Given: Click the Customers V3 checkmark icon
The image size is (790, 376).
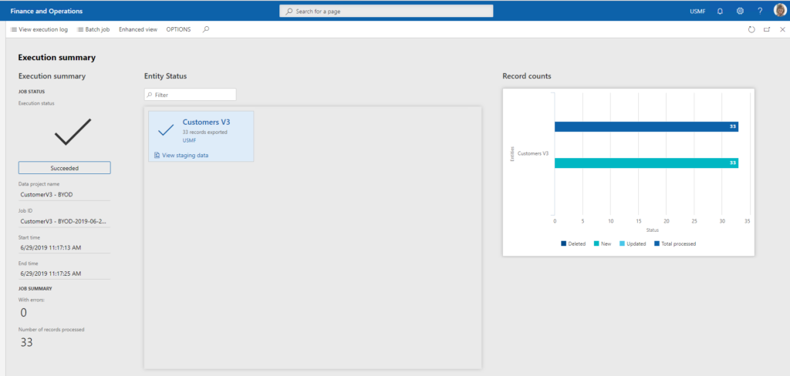Looking at the screenshot, I should click(166, 130).
